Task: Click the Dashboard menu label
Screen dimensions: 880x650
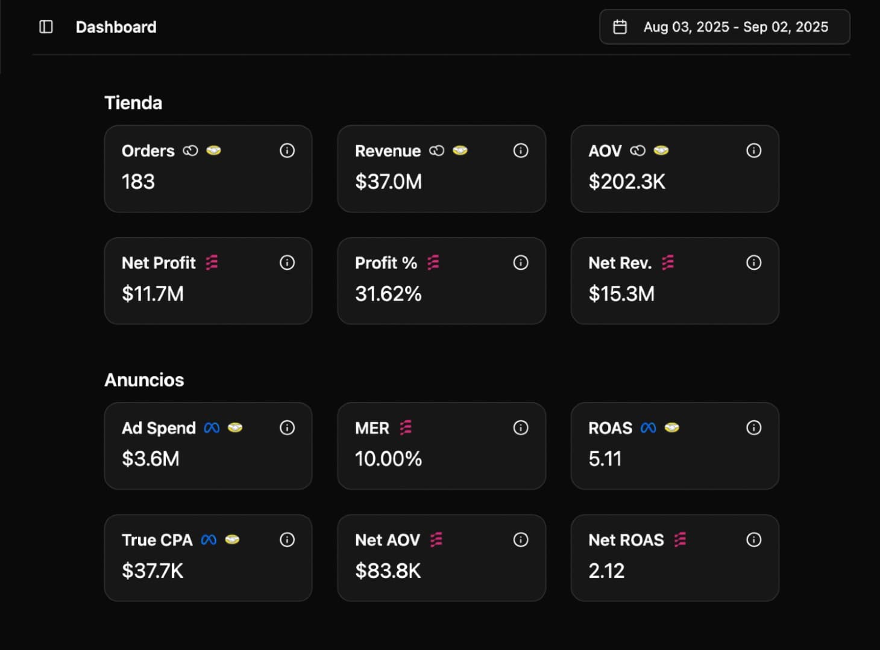Action: (x=116, y=26)
